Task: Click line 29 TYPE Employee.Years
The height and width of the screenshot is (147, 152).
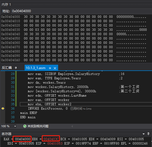Action: pos(54,78)
